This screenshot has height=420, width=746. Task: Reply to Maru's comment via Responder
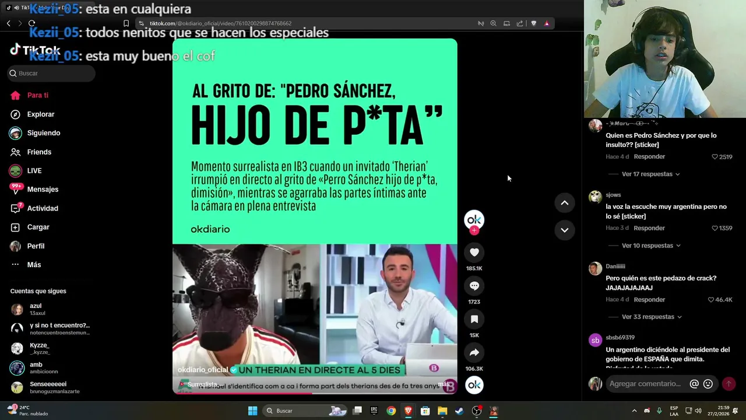[649, 157]
